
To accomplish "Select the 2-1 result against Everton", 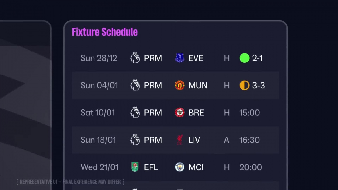I will [257, 58].
